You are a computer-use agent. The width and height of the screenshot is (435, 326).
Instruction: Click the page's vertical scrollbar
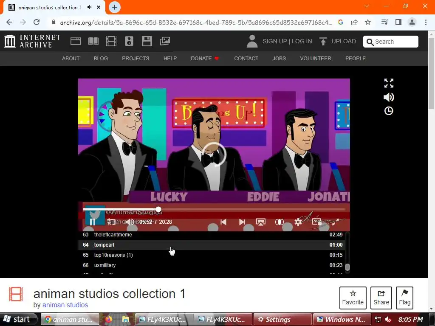pos(431,74)
